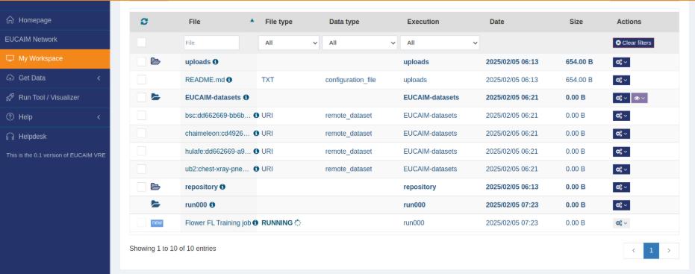Open EUCAIM Network in sidebar
Screen dimensions: 695x274
click(55, 40)
